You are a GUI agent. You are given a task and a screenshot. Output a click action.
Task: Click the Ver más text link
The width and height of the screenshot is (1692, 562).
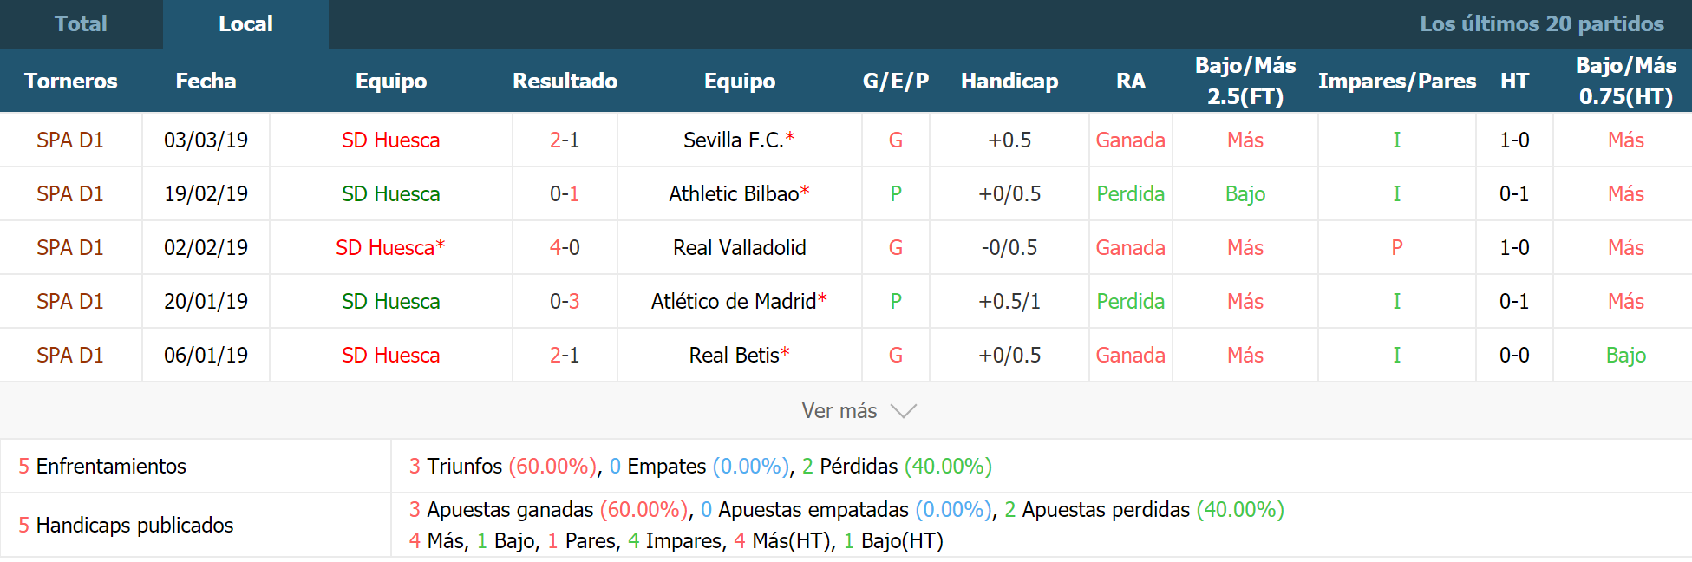[839, 411]
